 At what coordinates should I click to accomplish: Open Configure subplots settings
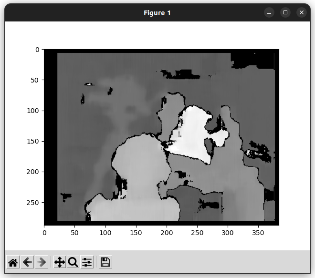click(x=87, y=262)
